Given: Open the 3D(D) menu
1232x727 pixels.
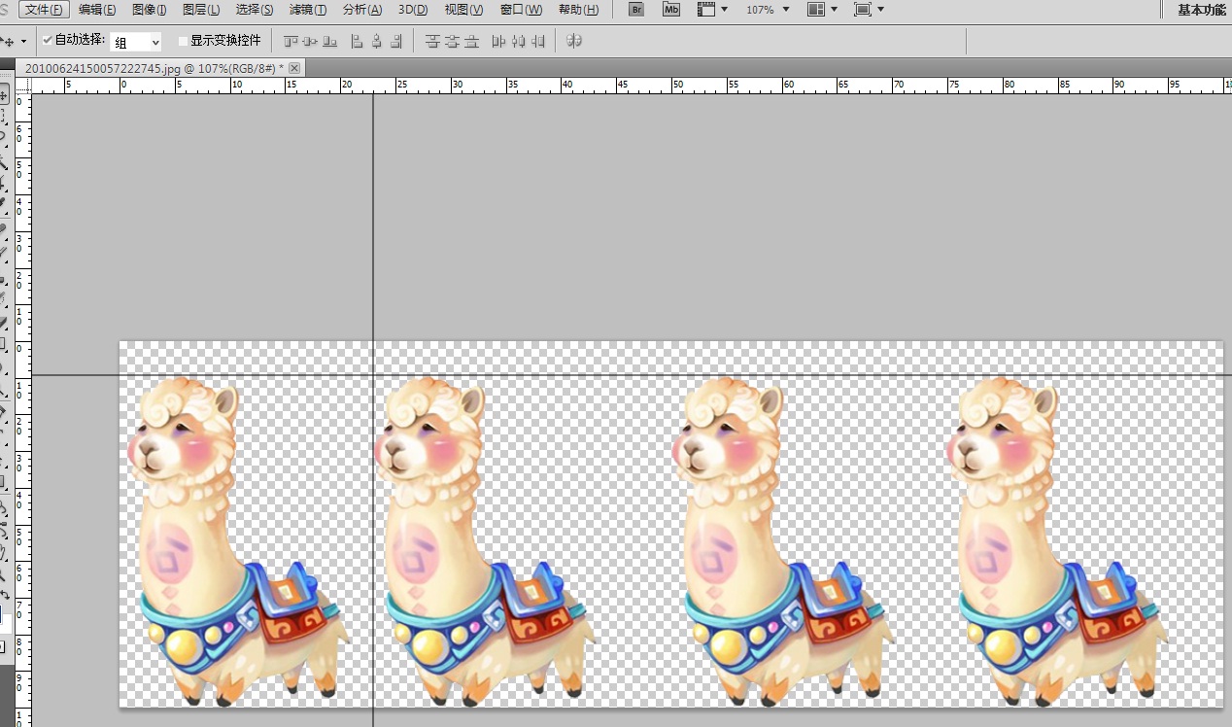Looking at the screenshot, I should click(413, 10).
